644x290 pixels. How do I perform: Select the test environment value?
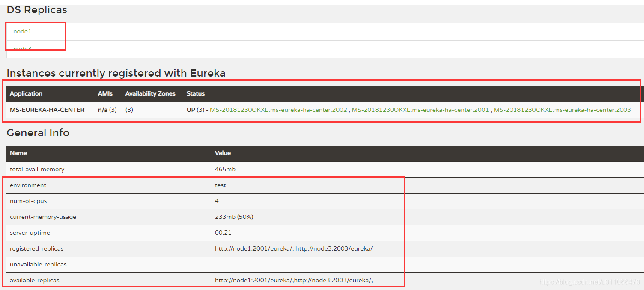[x=221, y=185]
